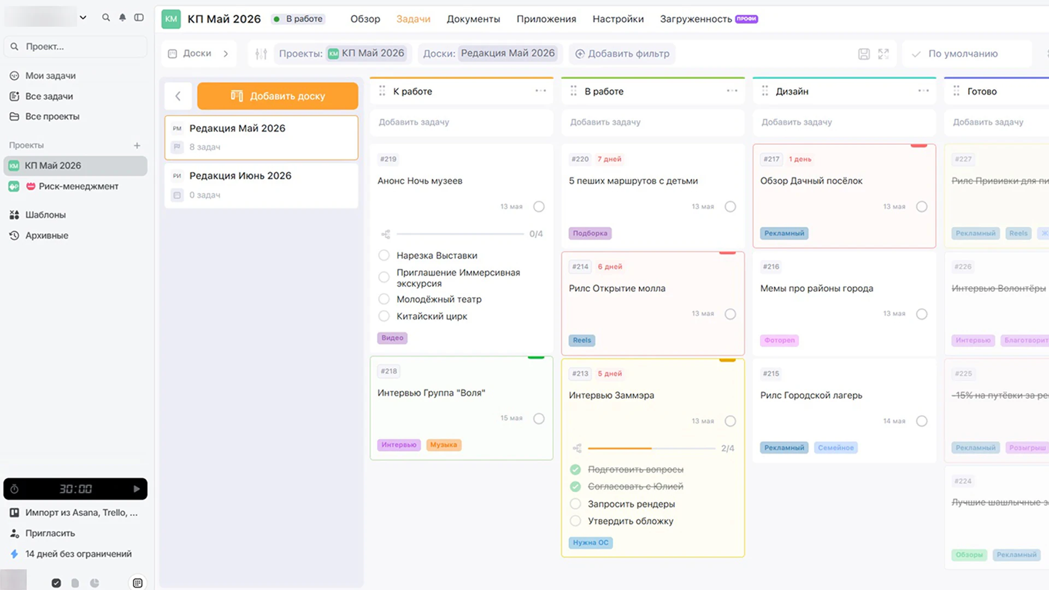Viewport: 1049px width, 590px height.
Task: Open the Доски view selector
Action: click(x=198, y=54)
